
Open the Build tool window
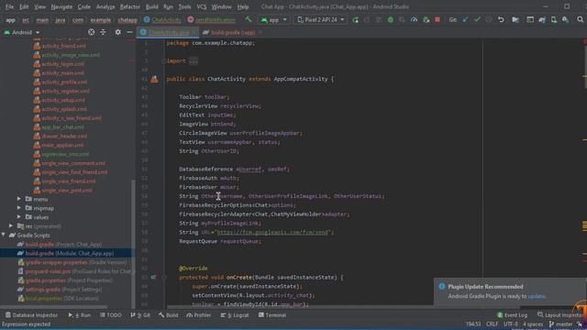pos(169,315)
